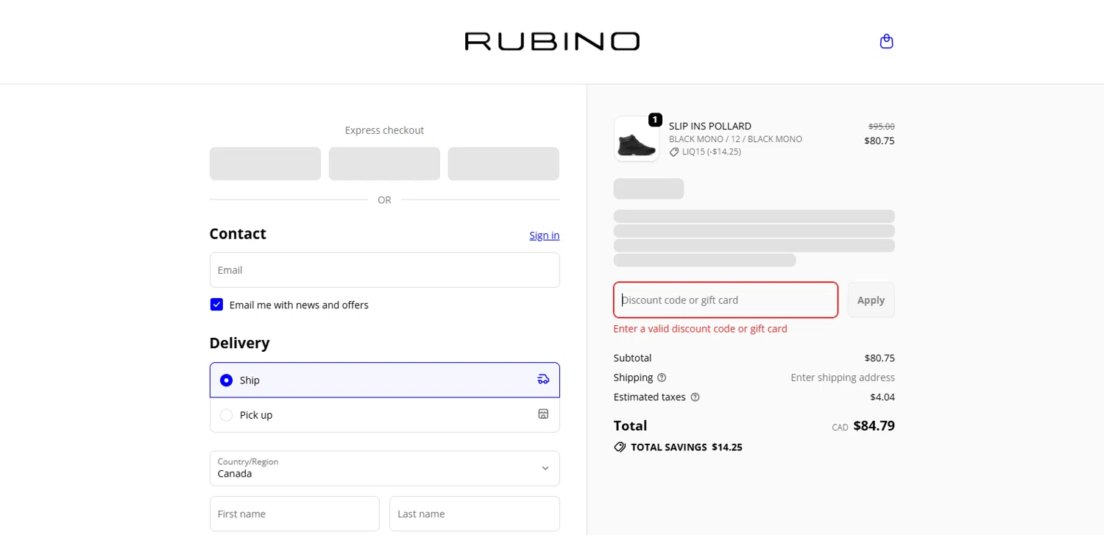Click the quantity badge on product image

(x=655, y=120)
